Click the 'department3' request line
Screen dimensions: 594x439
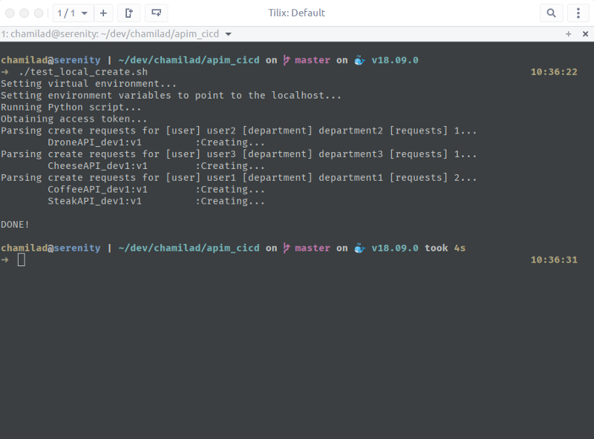pos(238,154)
